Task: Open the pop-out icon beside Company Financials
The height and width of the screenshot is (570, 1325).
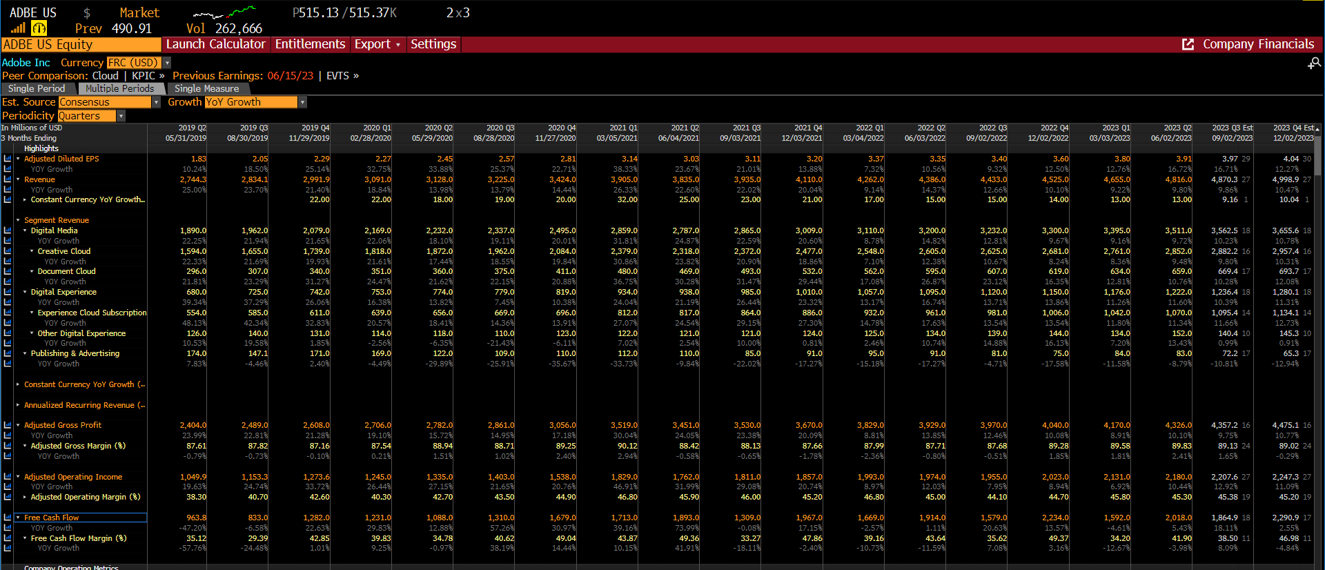Action: coord(1188,44)
